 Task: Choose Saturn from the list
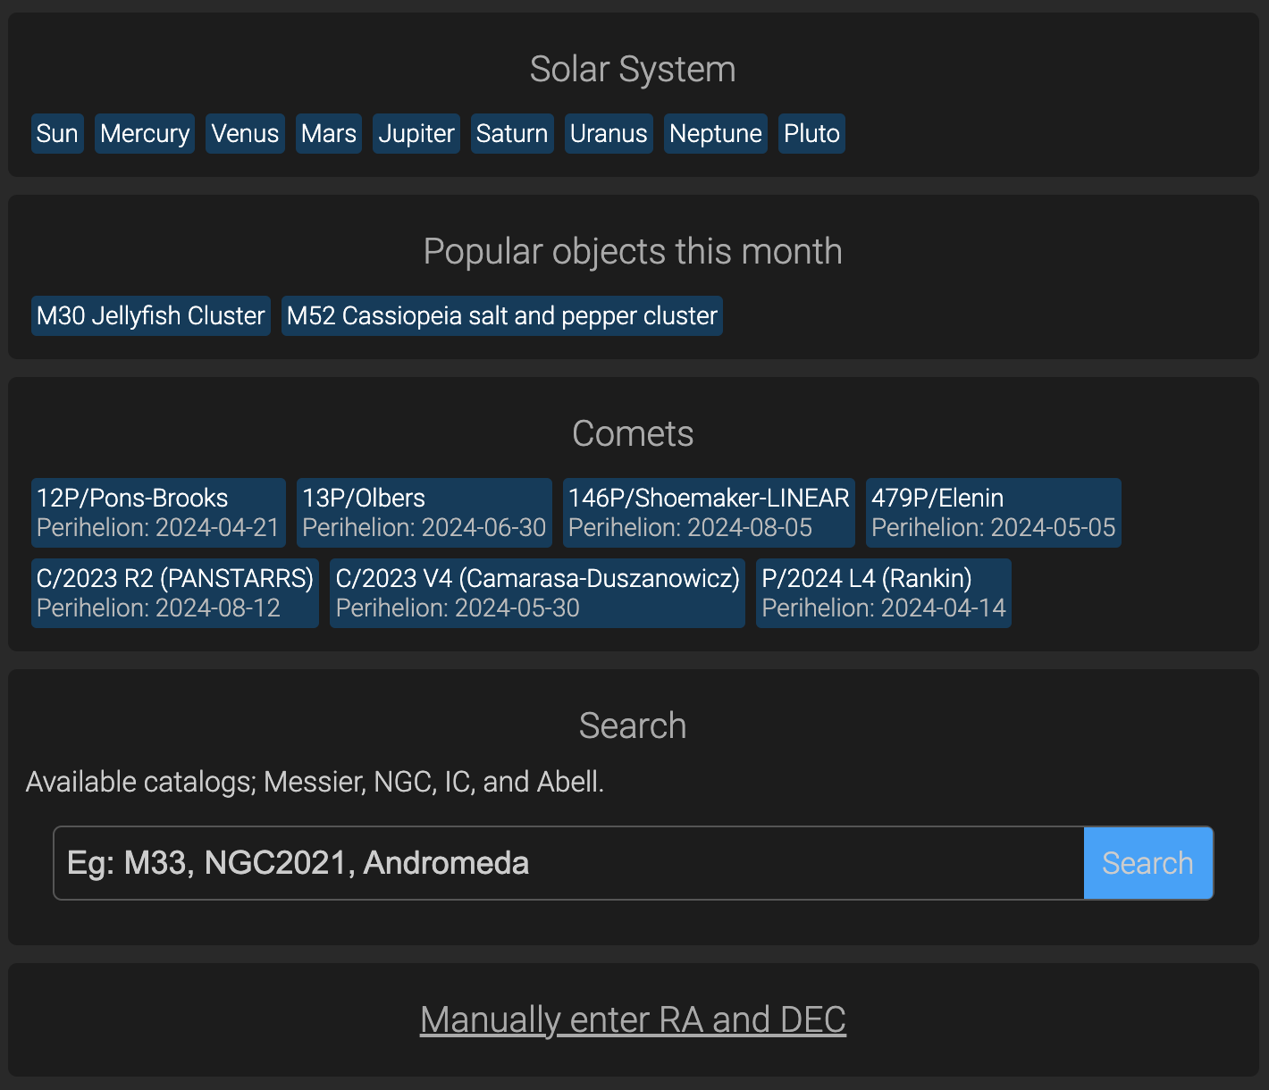click(512, 134)
